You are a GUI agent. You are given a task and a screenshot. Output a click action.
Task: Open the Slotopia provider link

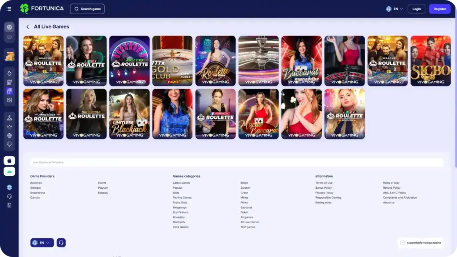tap(36, 188)
